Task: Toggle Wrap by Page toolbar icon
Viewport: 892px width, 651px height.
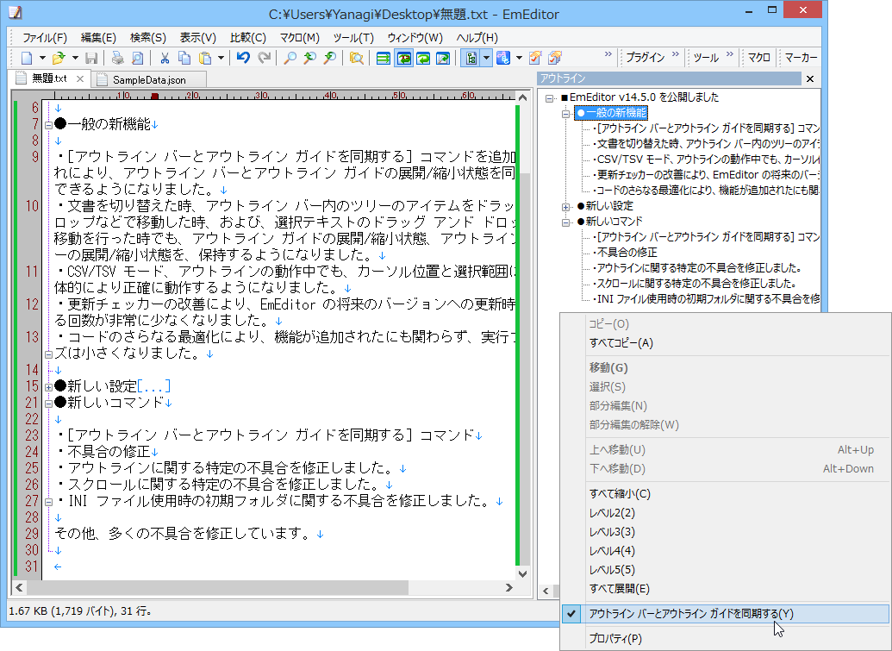Action: coord(443,58)
